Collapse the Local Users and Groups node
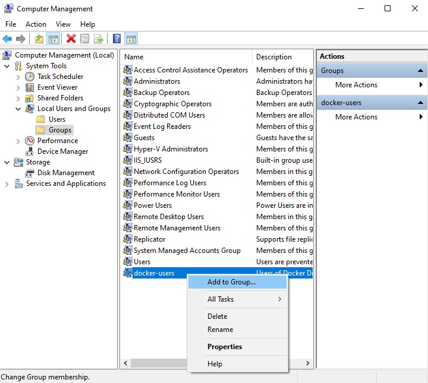 coord(18,109)
